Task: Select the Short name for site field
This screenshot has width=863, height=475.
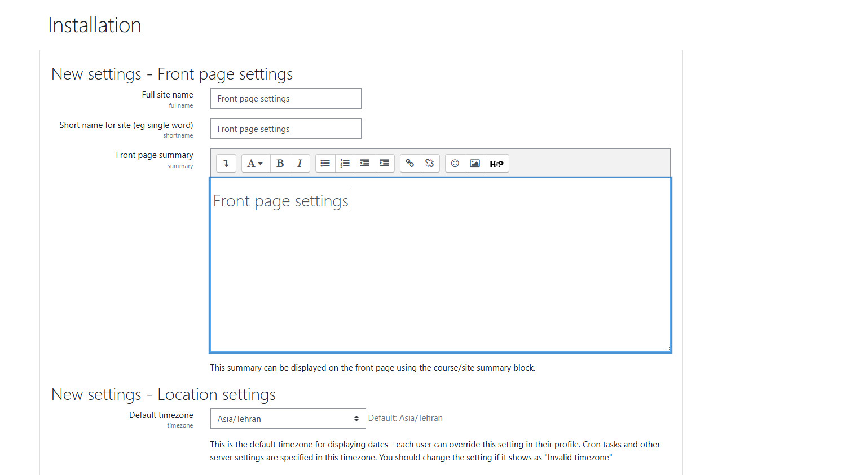Action: pos(285,129)
